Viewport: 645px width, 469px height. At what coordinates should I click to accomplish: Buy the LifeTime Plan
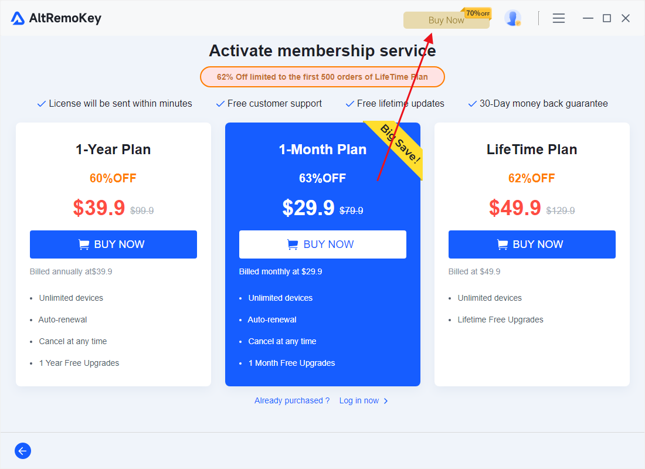click(x=532, y=244)
